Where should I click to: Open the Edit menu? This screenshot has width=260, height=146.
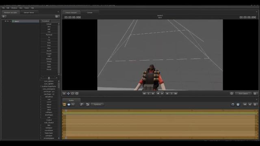[x=8, y=8]
